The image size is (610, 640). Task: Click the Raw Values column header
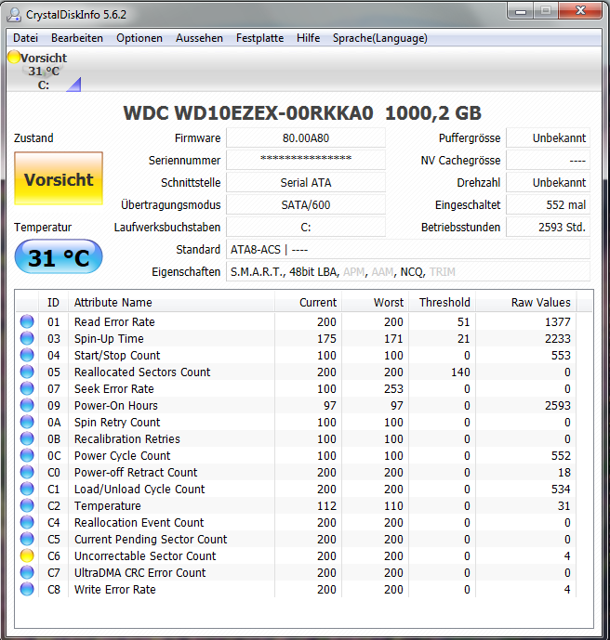tap(525, 303)
